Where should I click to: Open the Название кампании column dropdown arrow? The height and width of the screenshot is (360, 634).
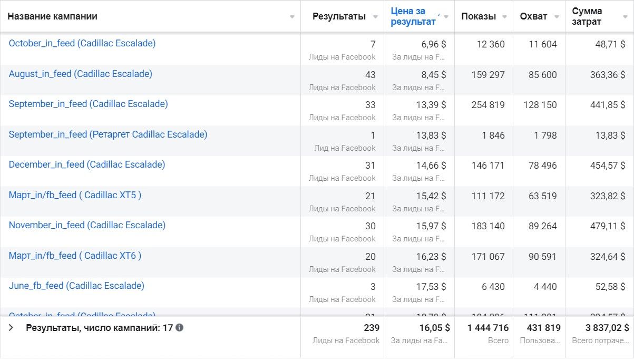pyautogui.click(x=292, y=17)
